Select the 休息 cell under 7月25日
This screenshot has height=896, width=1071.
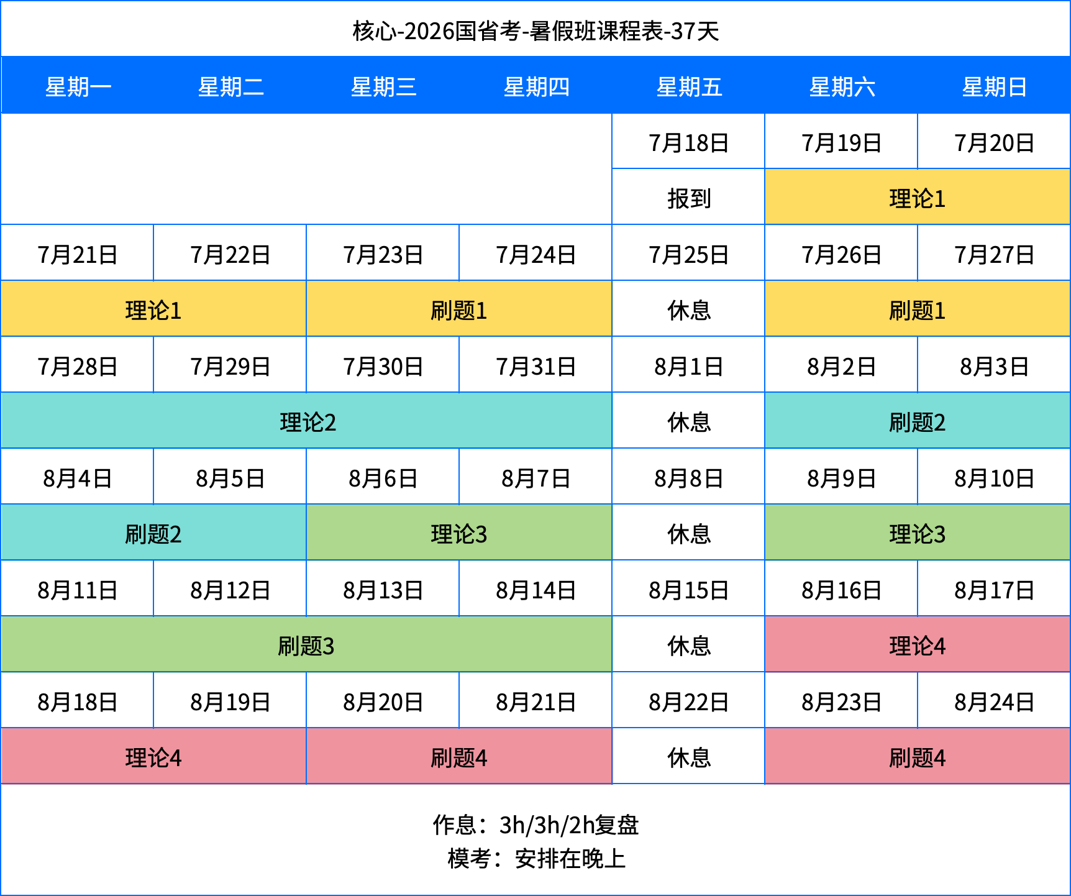point(688,308)
